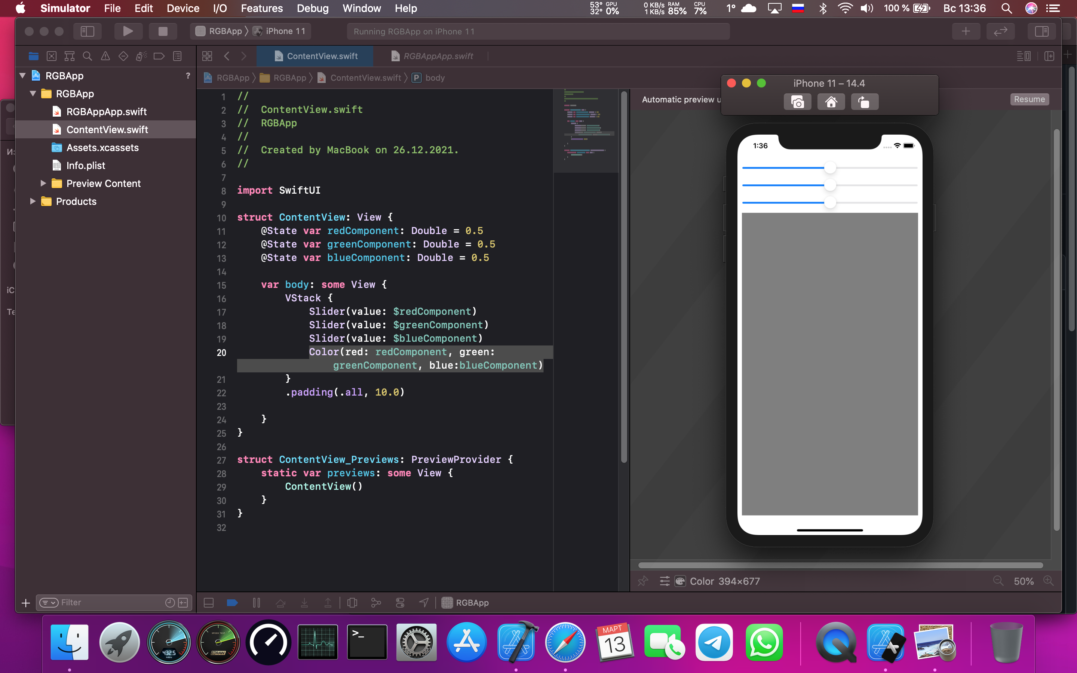
Task: Toggle breakpoints with the blue flag icon
Action: (x=232, y=602)
